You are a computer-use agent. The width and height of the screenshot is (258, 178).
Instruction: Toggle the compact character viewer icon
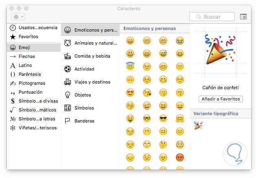[243, 17]
